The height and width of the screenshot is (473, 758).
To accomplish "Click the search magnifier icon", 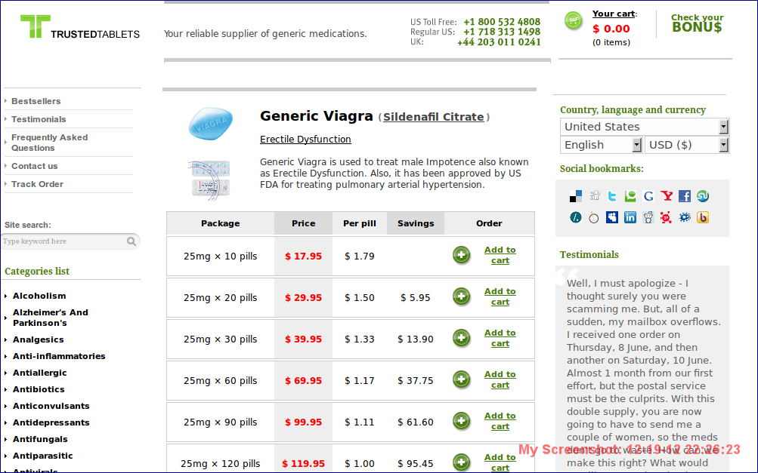I will point(131,241).
